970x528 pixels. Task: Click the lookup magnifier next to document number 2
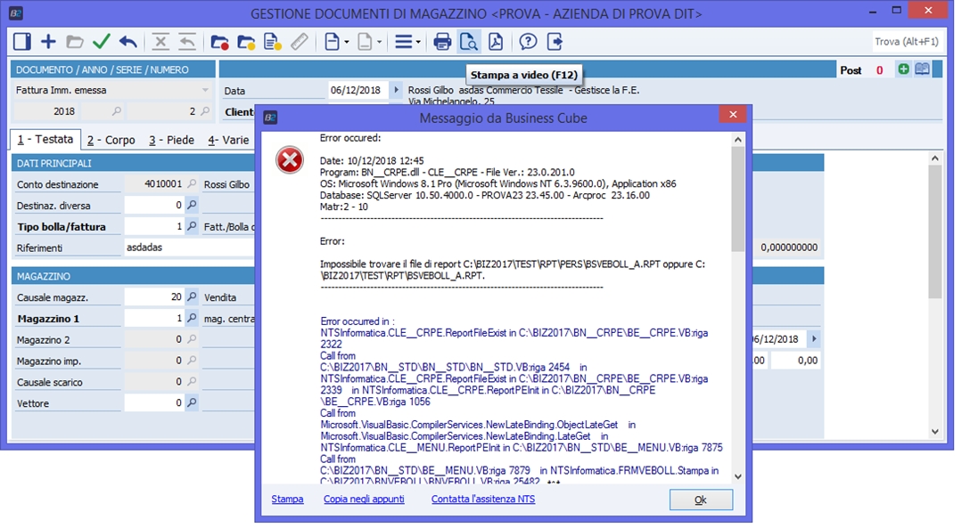click(205, 111)
